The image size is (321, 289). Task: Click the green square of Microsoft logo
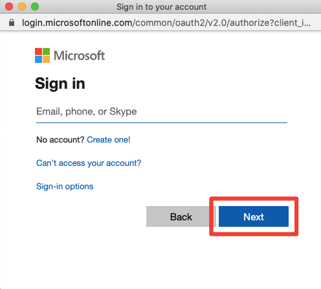click(47, 51)
